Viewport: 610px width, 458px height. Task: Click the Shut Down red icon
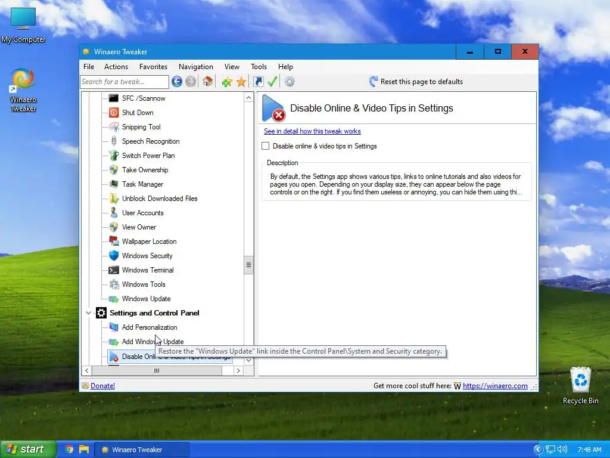point(114,113)
